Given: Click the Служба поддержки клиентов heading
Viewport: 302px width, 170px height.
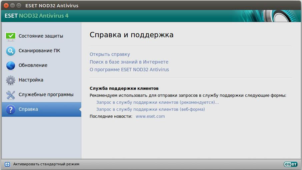Looking at the screenshot, I should 124,88.
